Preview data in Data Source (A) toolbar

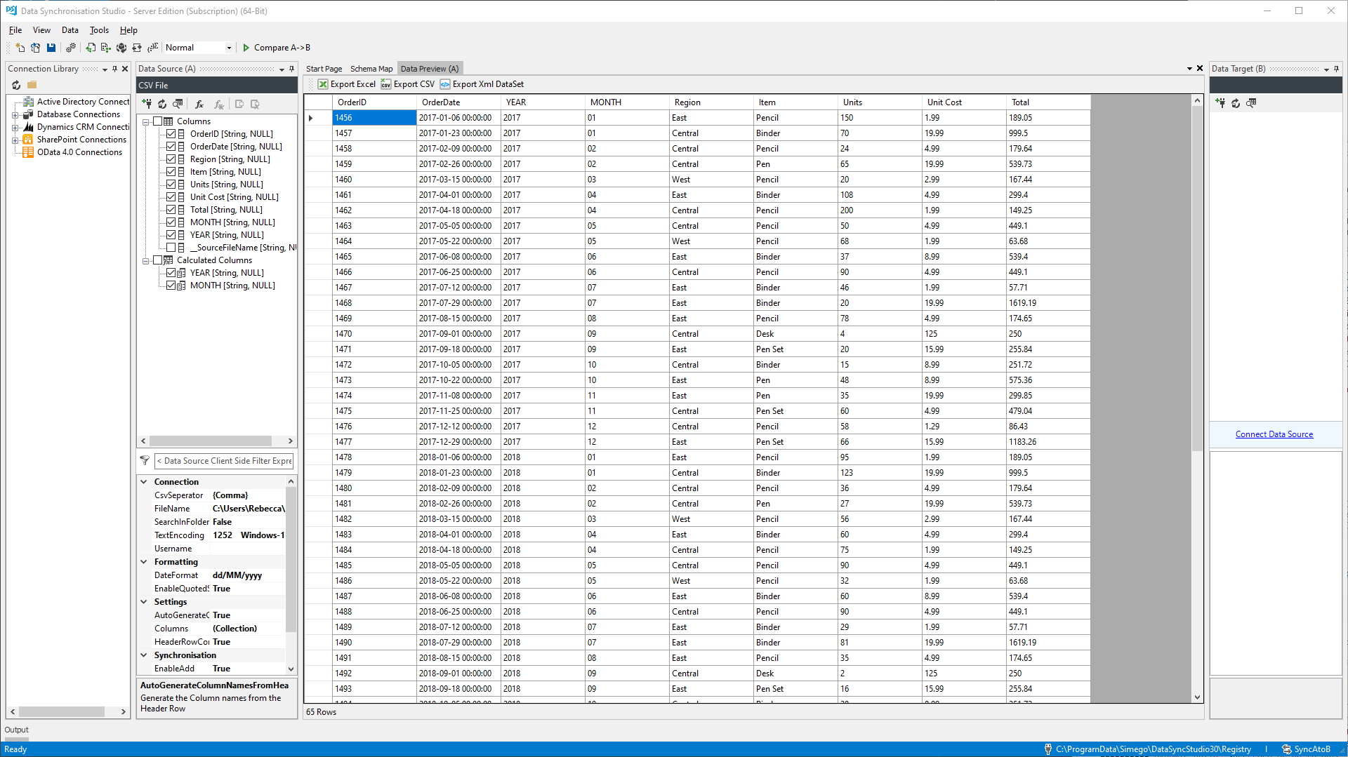(178, 104)
